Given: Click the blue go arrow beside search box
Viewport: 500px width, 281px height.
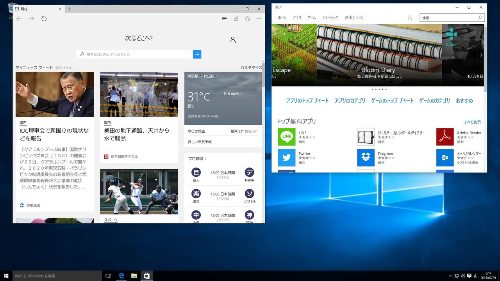Looking at the screenshot, I should click(x=197, y=54).
